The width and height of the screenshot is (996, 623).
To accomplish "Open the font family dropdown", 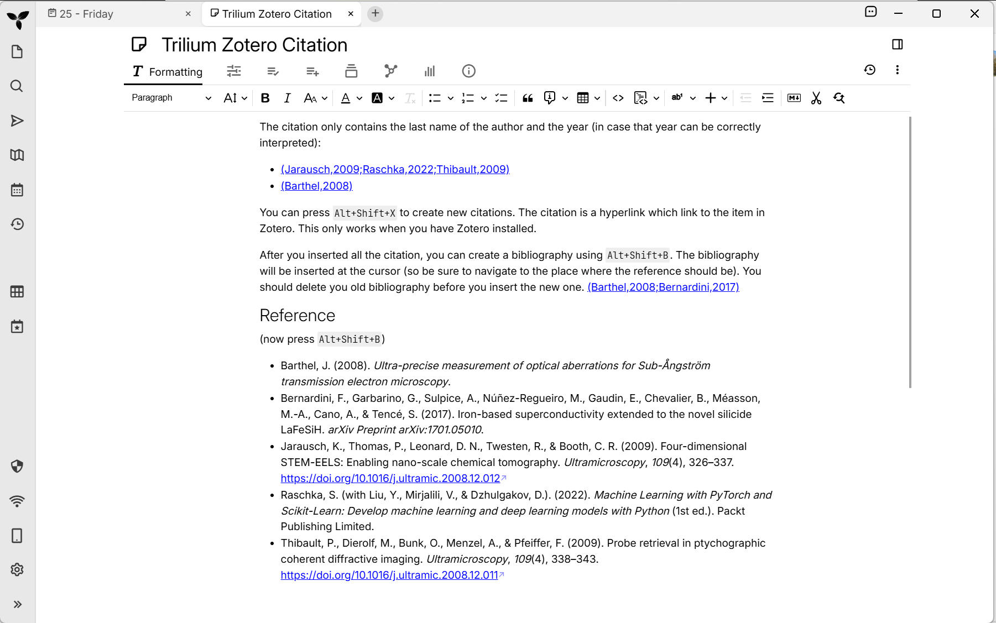I will point(316,98).
